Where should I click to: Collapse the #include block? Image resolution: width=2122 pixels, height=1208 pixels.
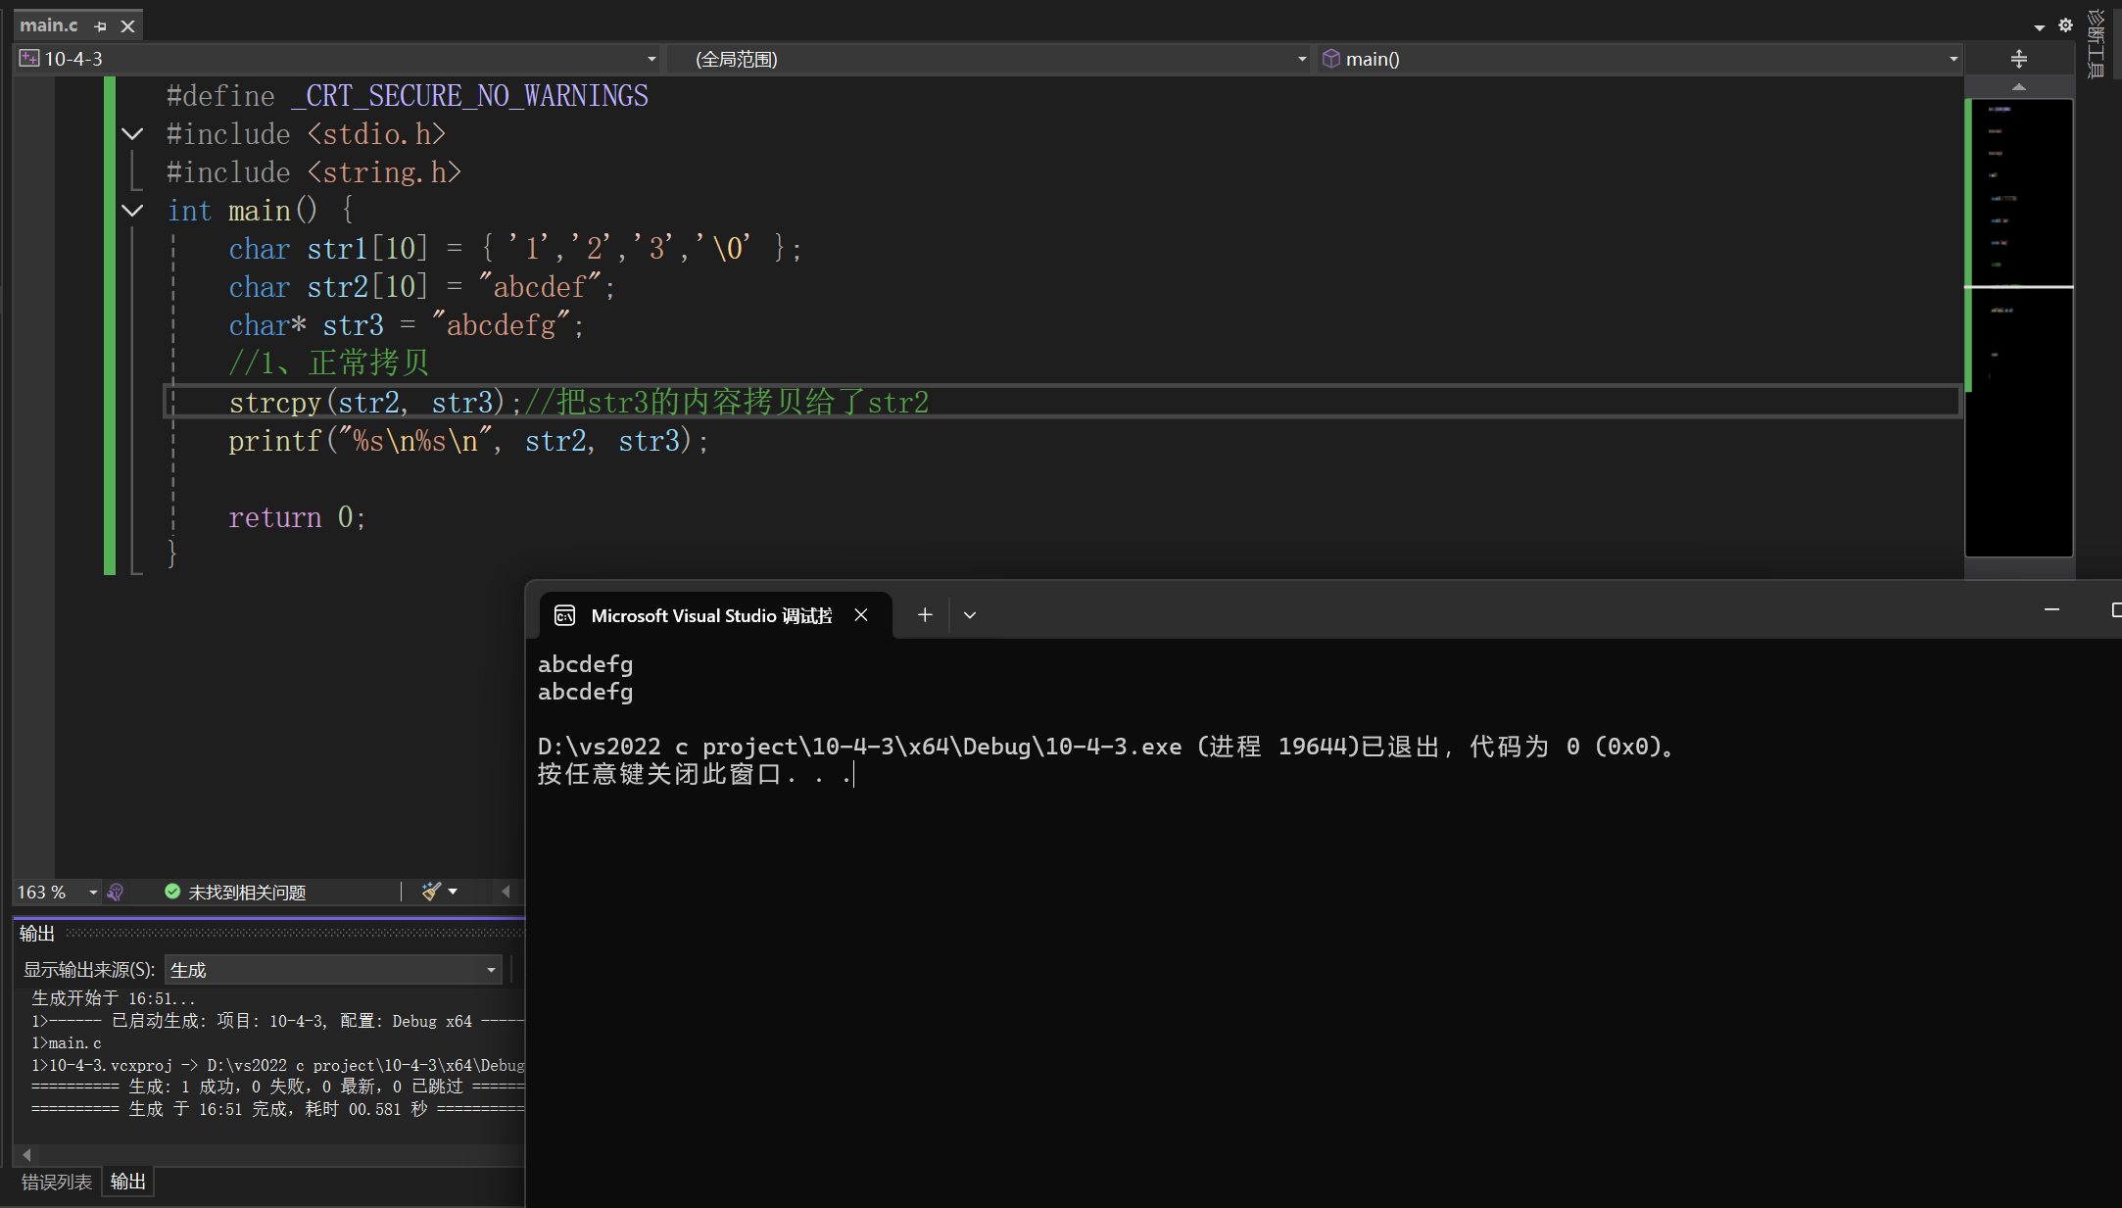132,134
